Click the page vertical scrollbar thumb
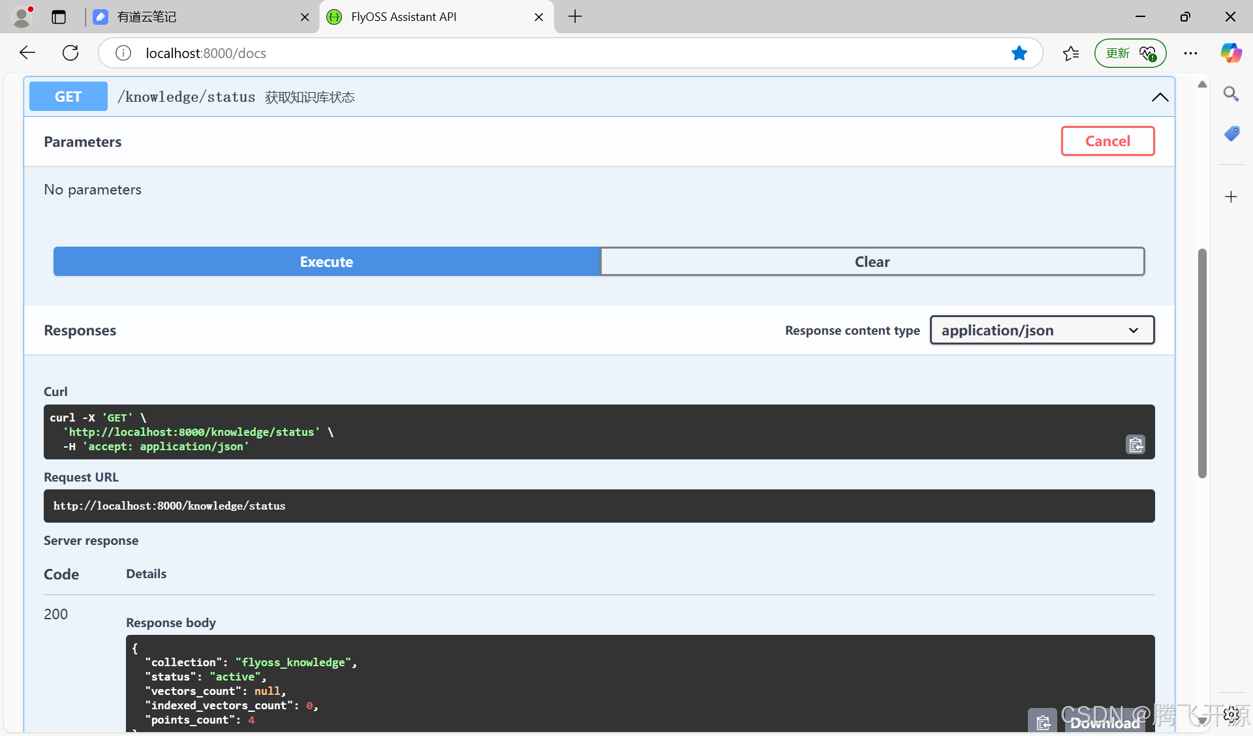This screenshot has width=1253, height=736. click(1202, 363)
